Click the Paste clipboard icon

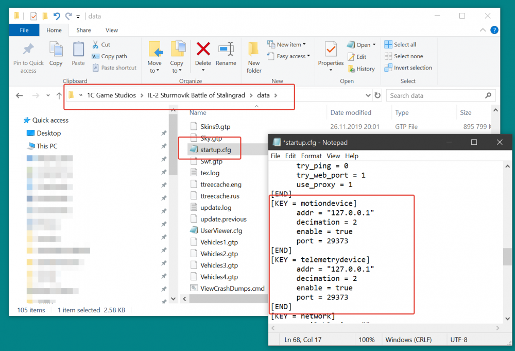[78, 49]
